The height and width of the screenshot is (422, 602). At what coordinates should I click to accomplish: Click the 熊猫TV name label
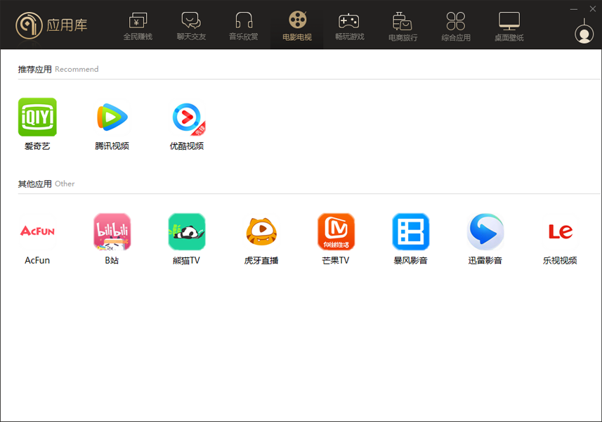pyautogui.click(x=187, y=260)
